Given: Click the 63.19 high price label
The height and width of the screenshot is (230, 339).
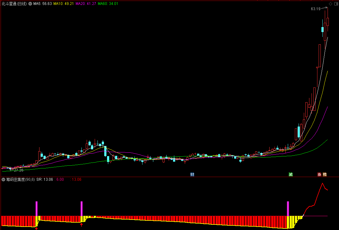Looking at the screenshot, I should (316, 9).
